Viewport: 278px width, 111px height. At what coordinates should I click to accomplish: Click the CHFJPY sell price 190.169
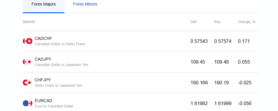199,83
